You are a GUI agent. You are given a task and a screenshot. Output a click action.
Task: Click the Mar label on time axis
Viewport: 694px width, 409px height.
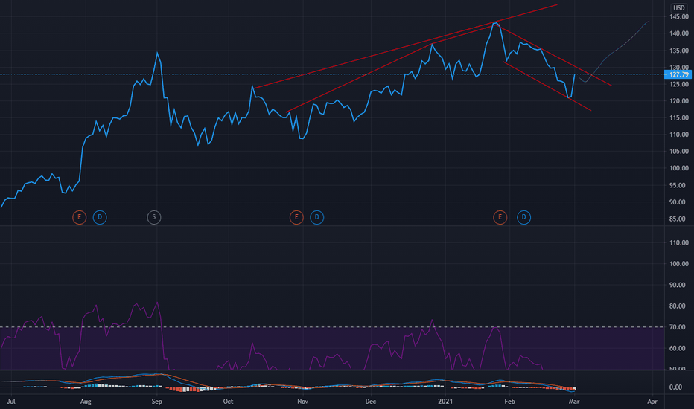[574, 402]
